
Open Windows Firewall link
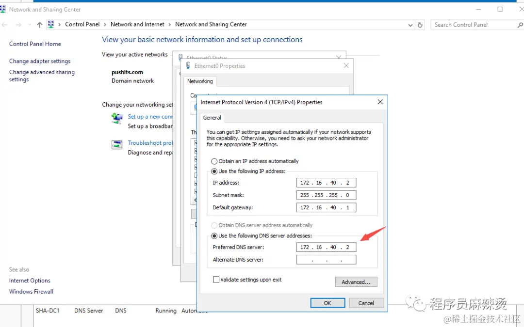click(31, 292)
